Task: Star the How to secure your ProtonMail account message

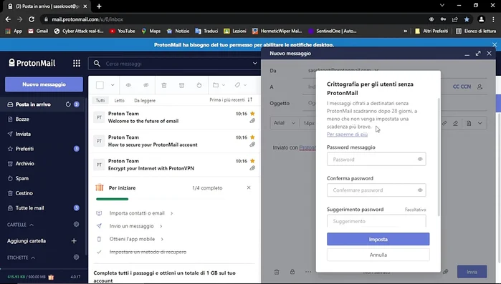Action: pos(252,137)
